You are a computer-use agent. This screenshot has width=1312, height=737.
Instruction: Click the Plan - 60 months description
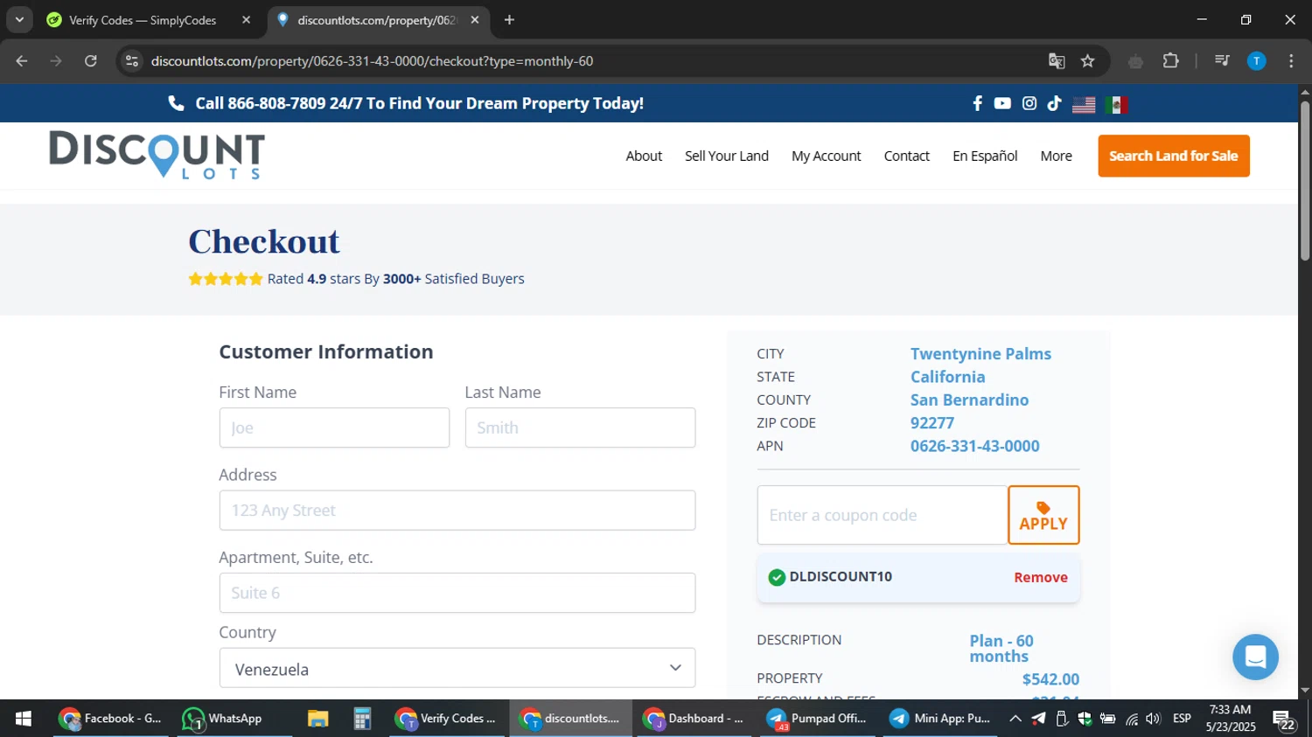click(x=1001, y=649)
